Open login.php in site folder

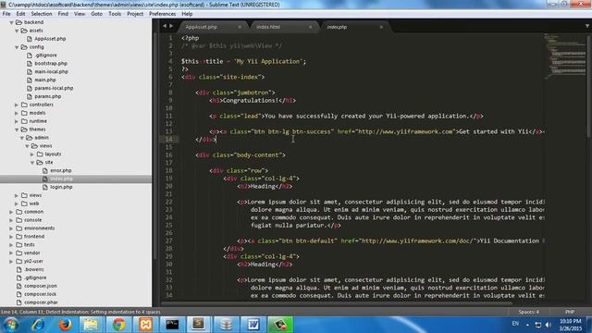point(61,187)
